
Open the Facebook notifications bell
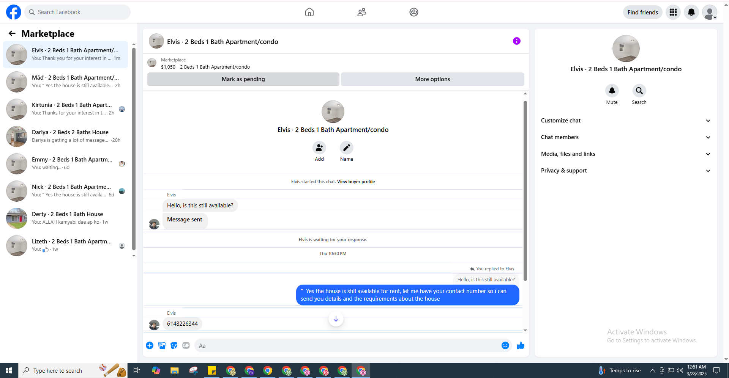click(691, 12)
